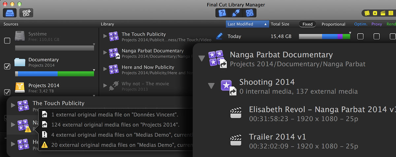Click the blue plug toolbar icon

[236, 13]
